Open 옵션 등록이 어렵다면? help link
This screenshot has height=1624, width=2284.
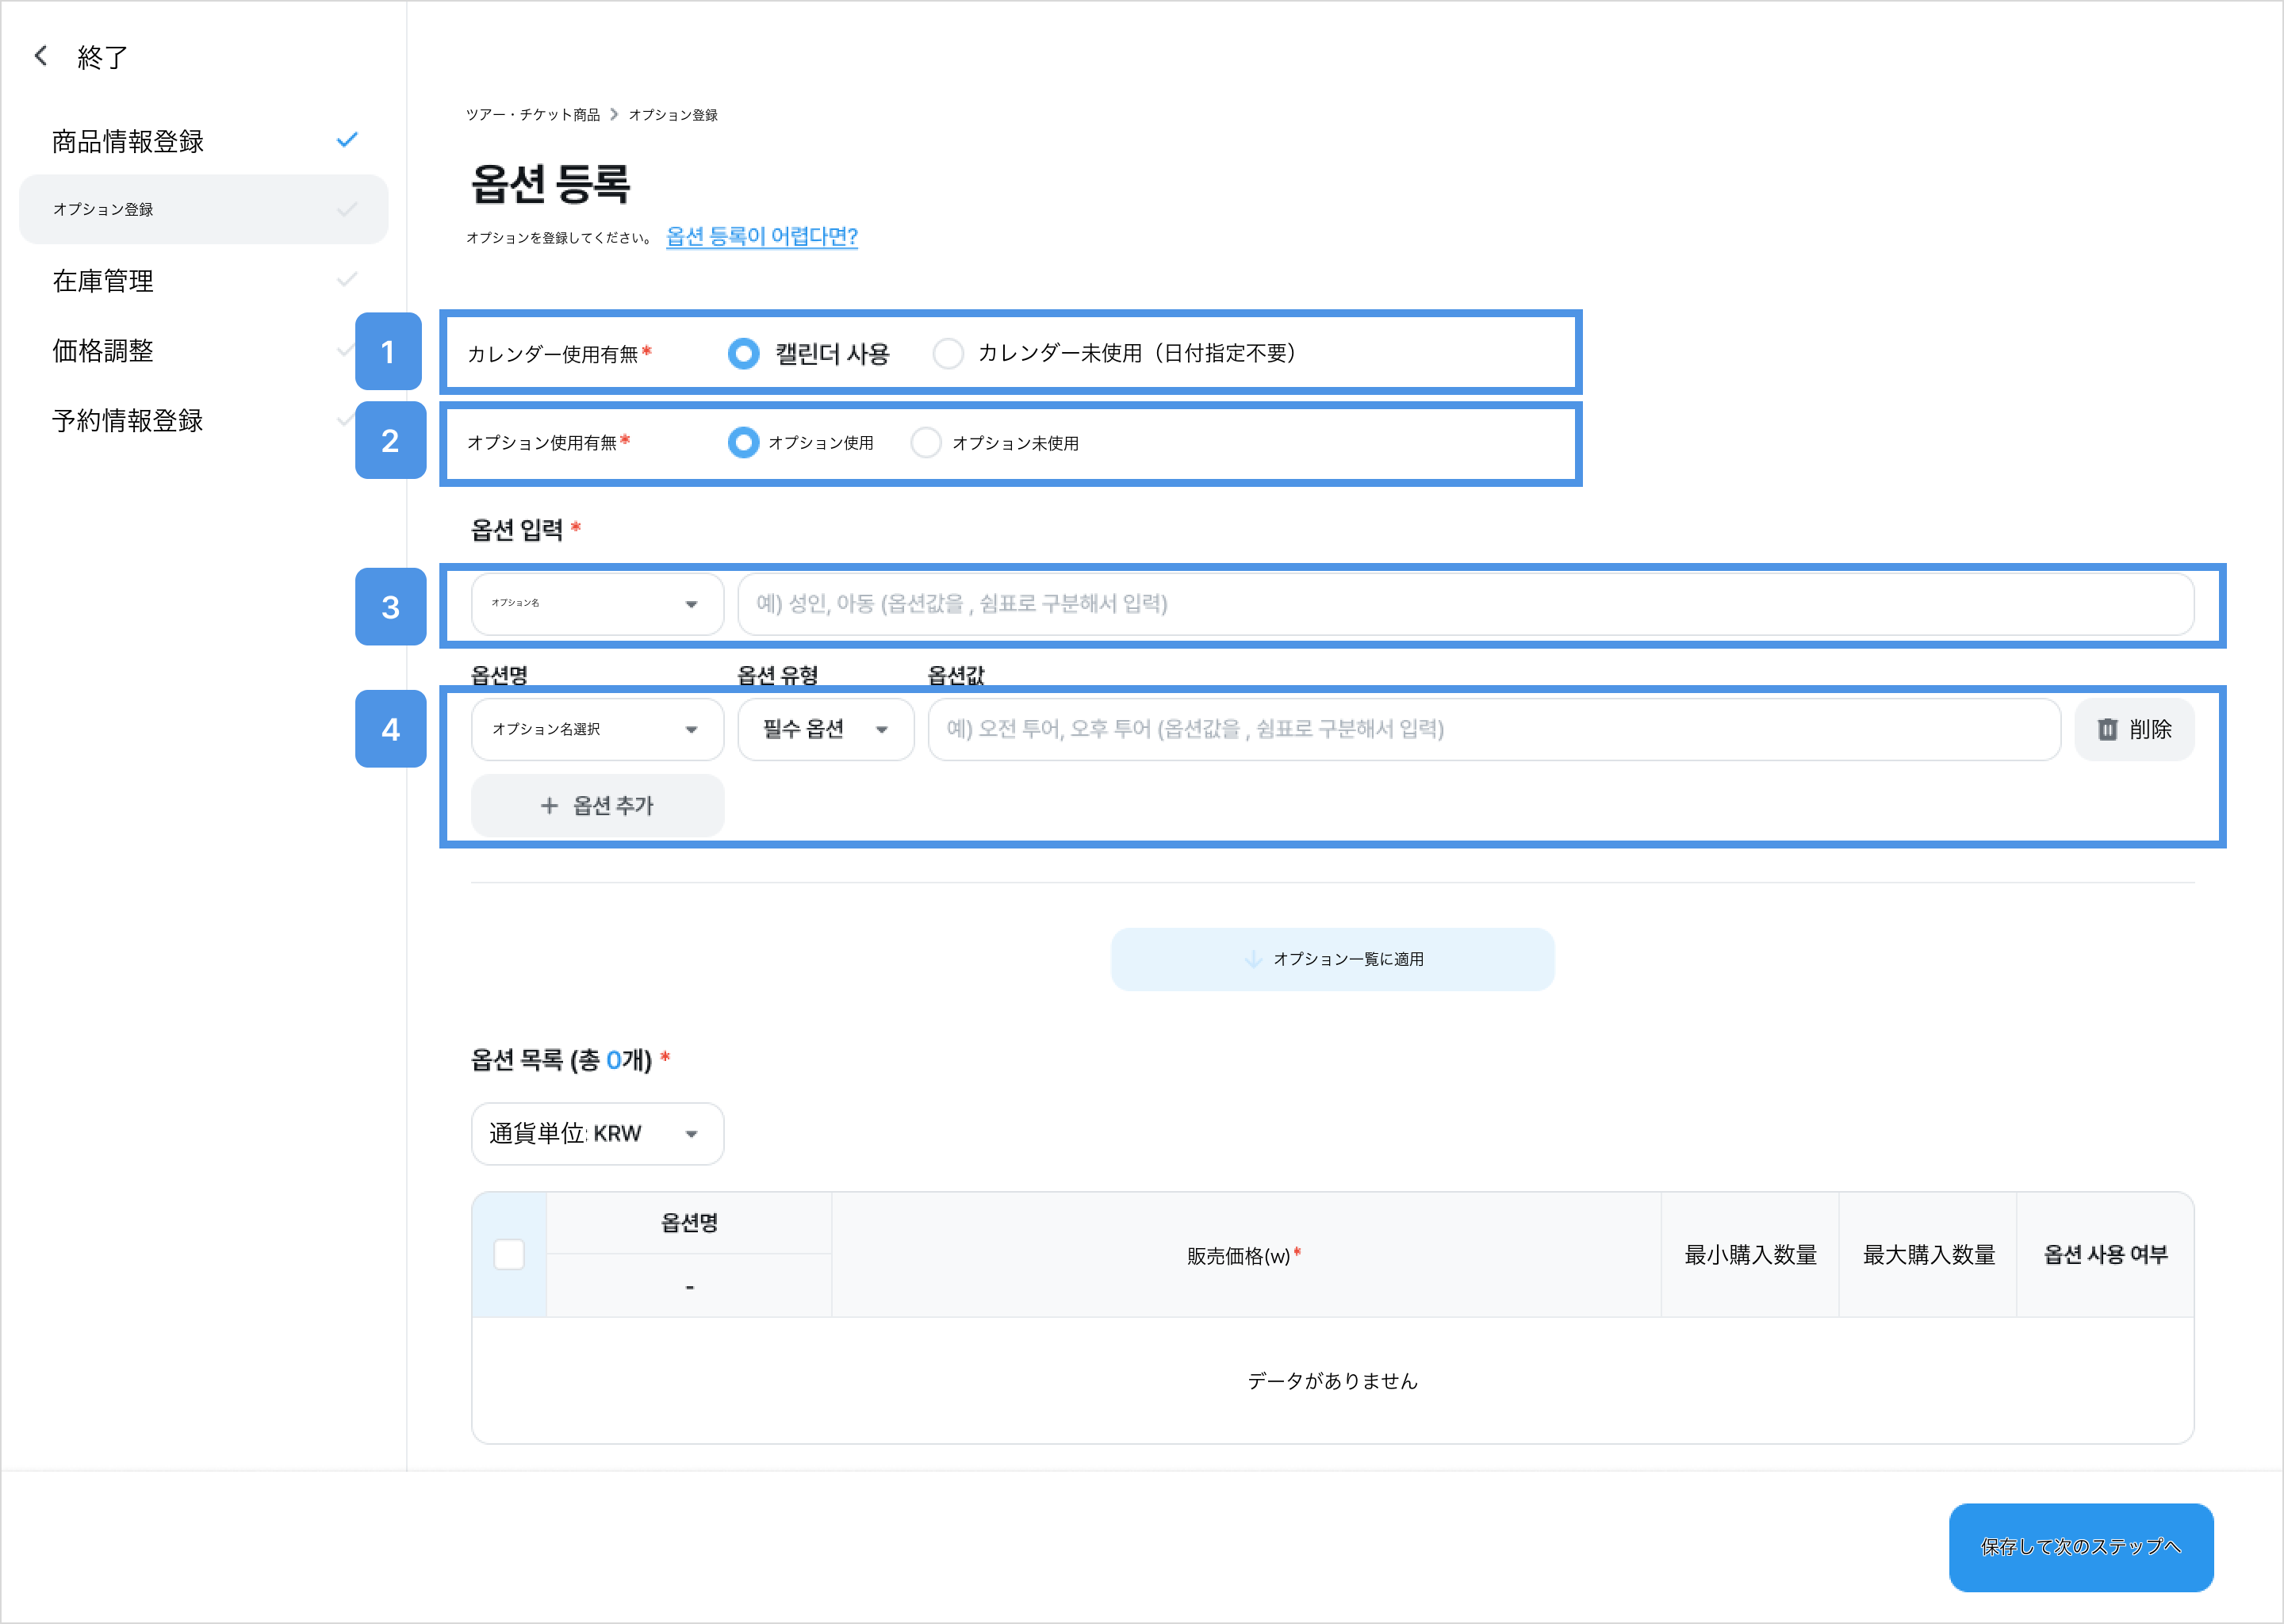click(x=762, y=236)
